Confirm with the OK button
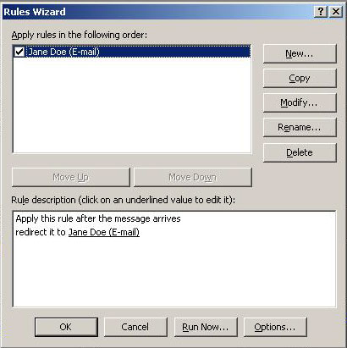 coord(66,327)
